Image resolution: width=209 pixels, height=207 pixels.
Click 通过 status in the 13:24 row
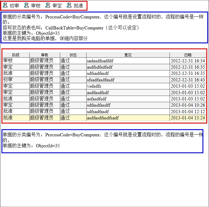[x=73, y=118]
